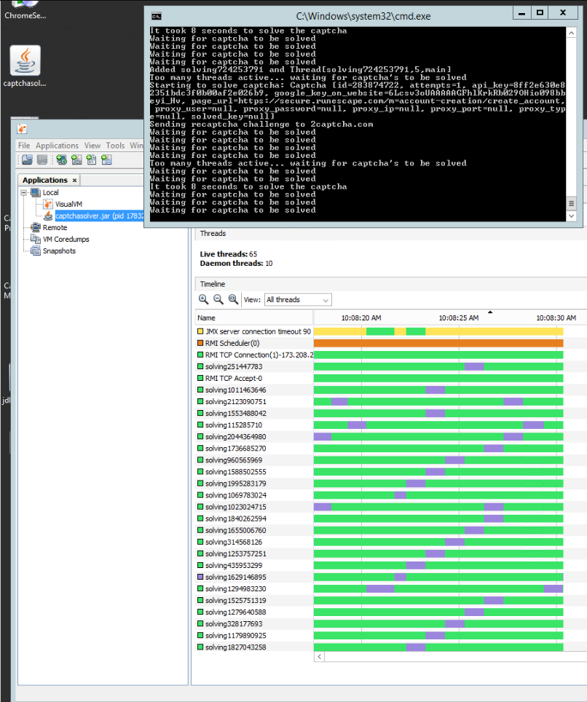Click the yellow state square of JMX server connection
Screen dimensions: 587x702
click(x=200, y=331)
